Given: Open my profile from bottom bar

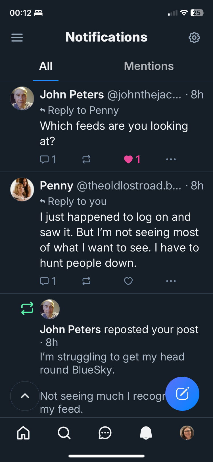Looking at the screenshot, I should tap(187, 433).
